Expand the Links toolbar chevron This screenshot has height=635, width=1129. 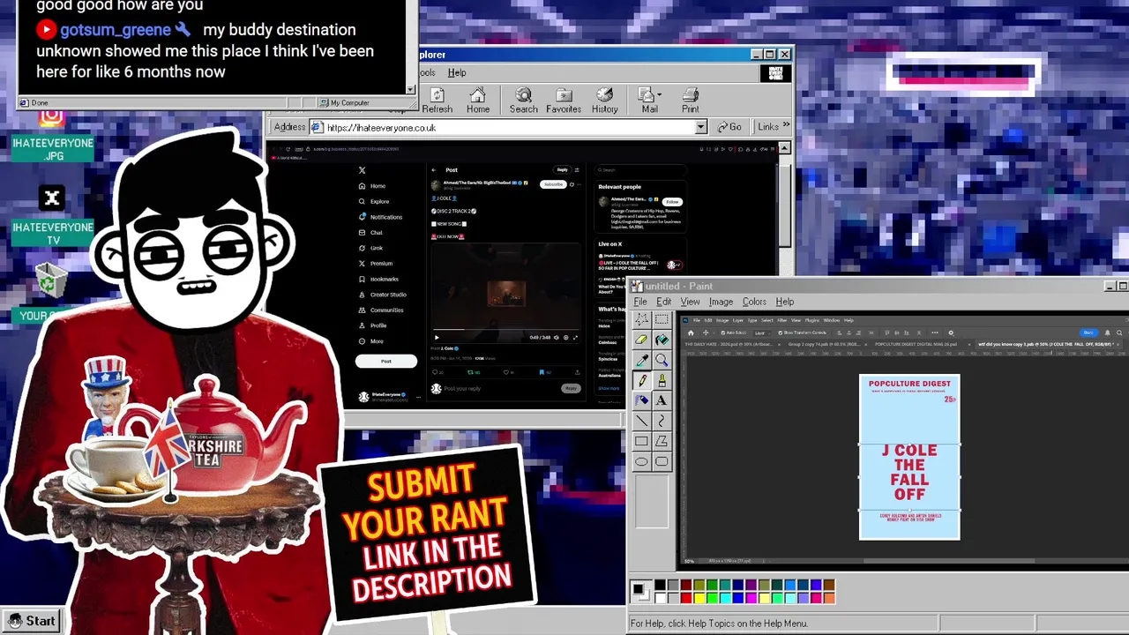(x=786, y=126)
